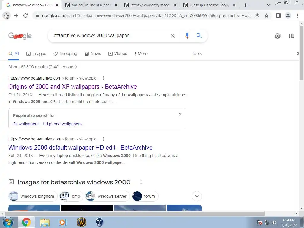Open the Google apps grid icon

[x=291, y=36]
